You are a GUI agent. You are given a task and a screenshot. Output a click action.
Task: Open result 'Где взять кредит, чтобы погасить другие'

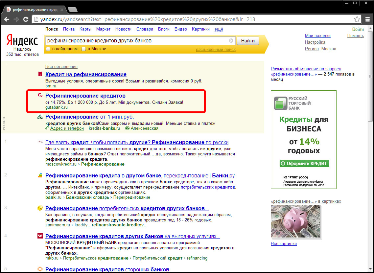tap(137, 142)
